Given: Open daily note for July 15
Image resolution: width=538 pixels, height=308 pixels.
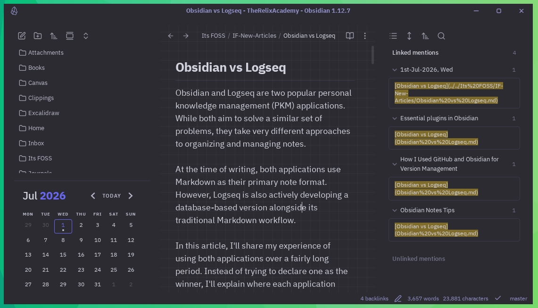Looking at the screenshot, I should (x=63, y=255).
